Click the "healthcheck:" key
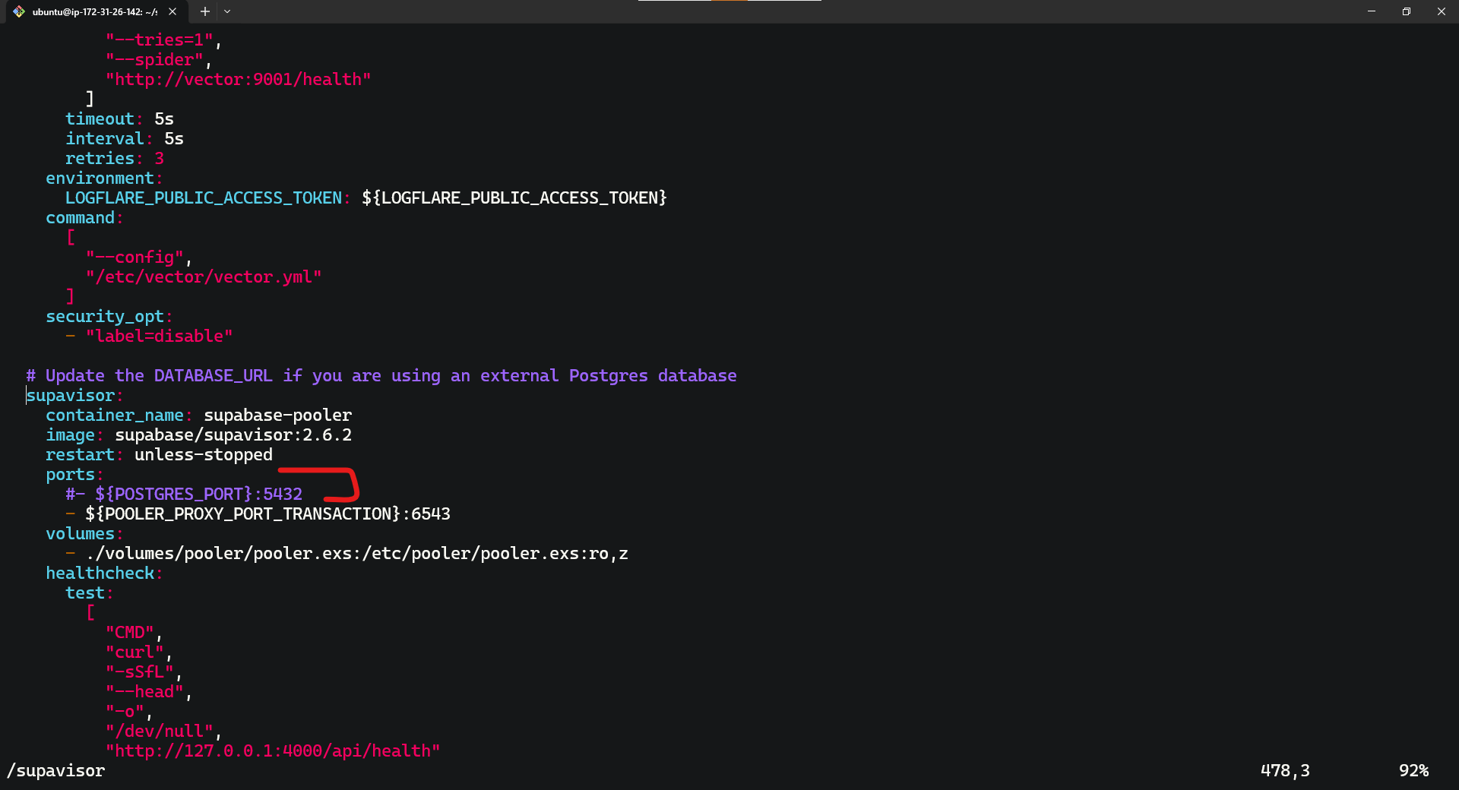 (104, 574)
